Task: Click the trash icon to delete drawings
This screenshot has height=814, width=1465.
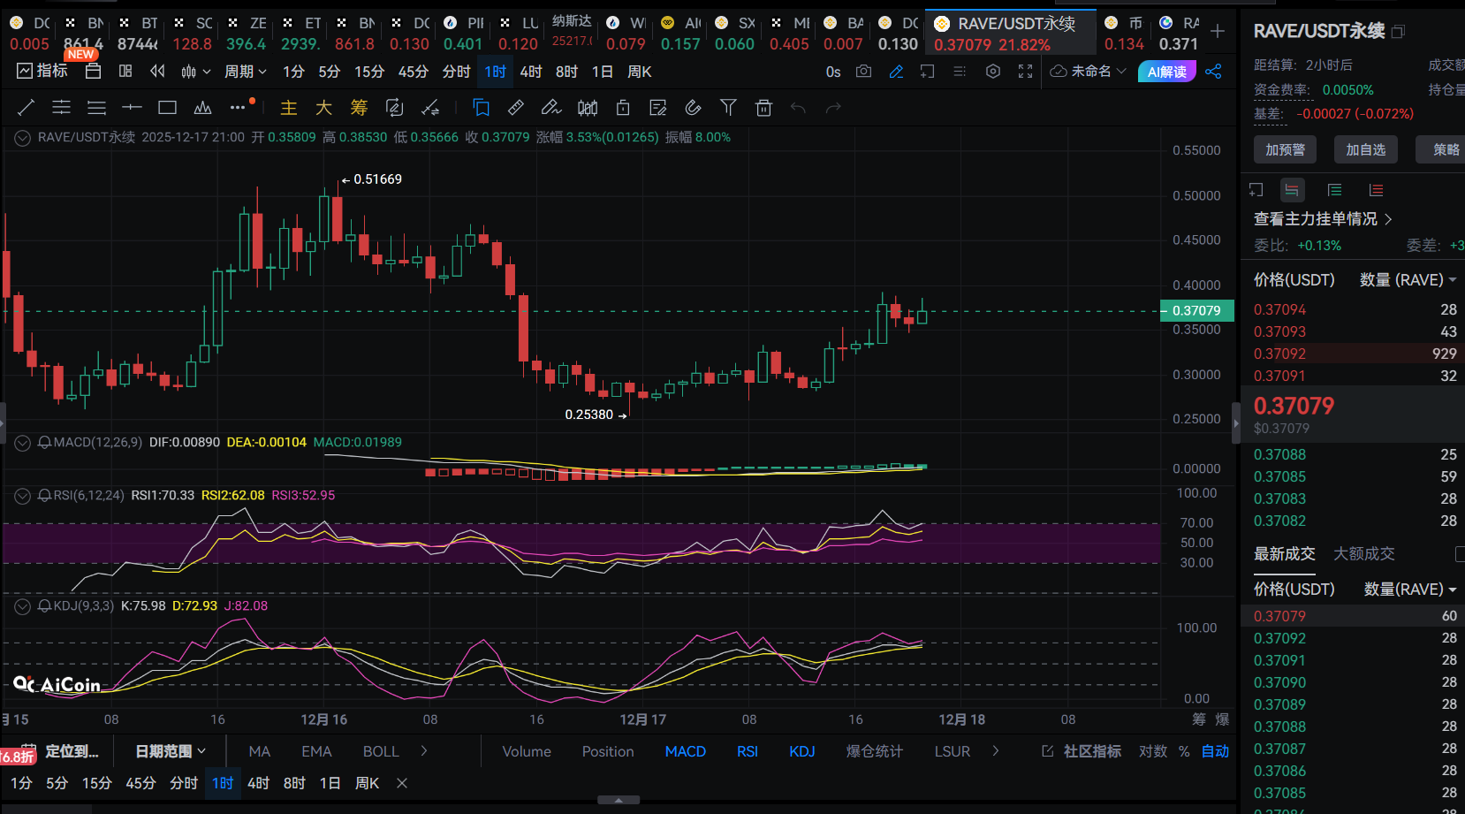Action: (x=763, y=108)
